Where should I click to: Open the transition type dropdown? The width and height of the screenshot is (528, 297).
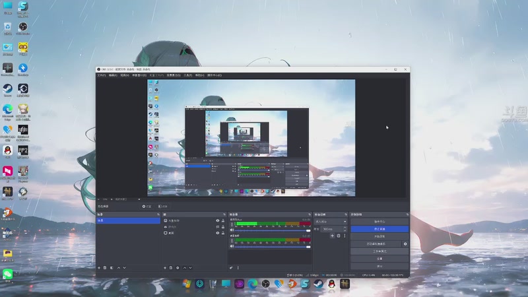point(331,222)
